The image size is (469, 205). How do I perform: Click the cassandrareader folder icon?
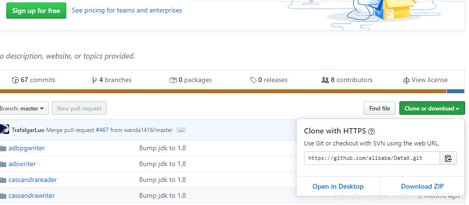[x=3, y=180]
